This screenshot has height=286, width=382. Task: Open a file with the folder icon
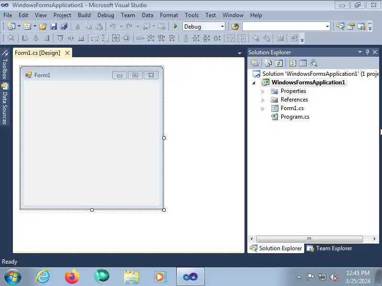coord(43,26)
